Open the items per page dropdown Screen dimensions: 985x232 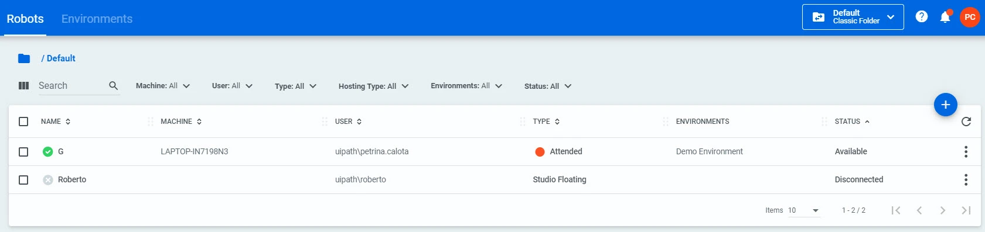pyautogui.click(x=804, y=210)
